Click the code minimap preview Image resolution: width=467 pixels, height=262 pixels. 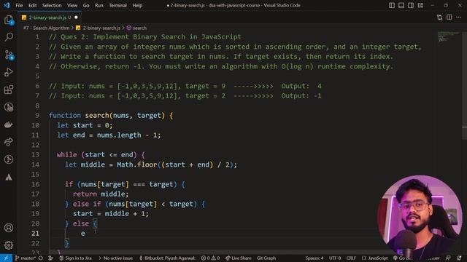[449, 37]
